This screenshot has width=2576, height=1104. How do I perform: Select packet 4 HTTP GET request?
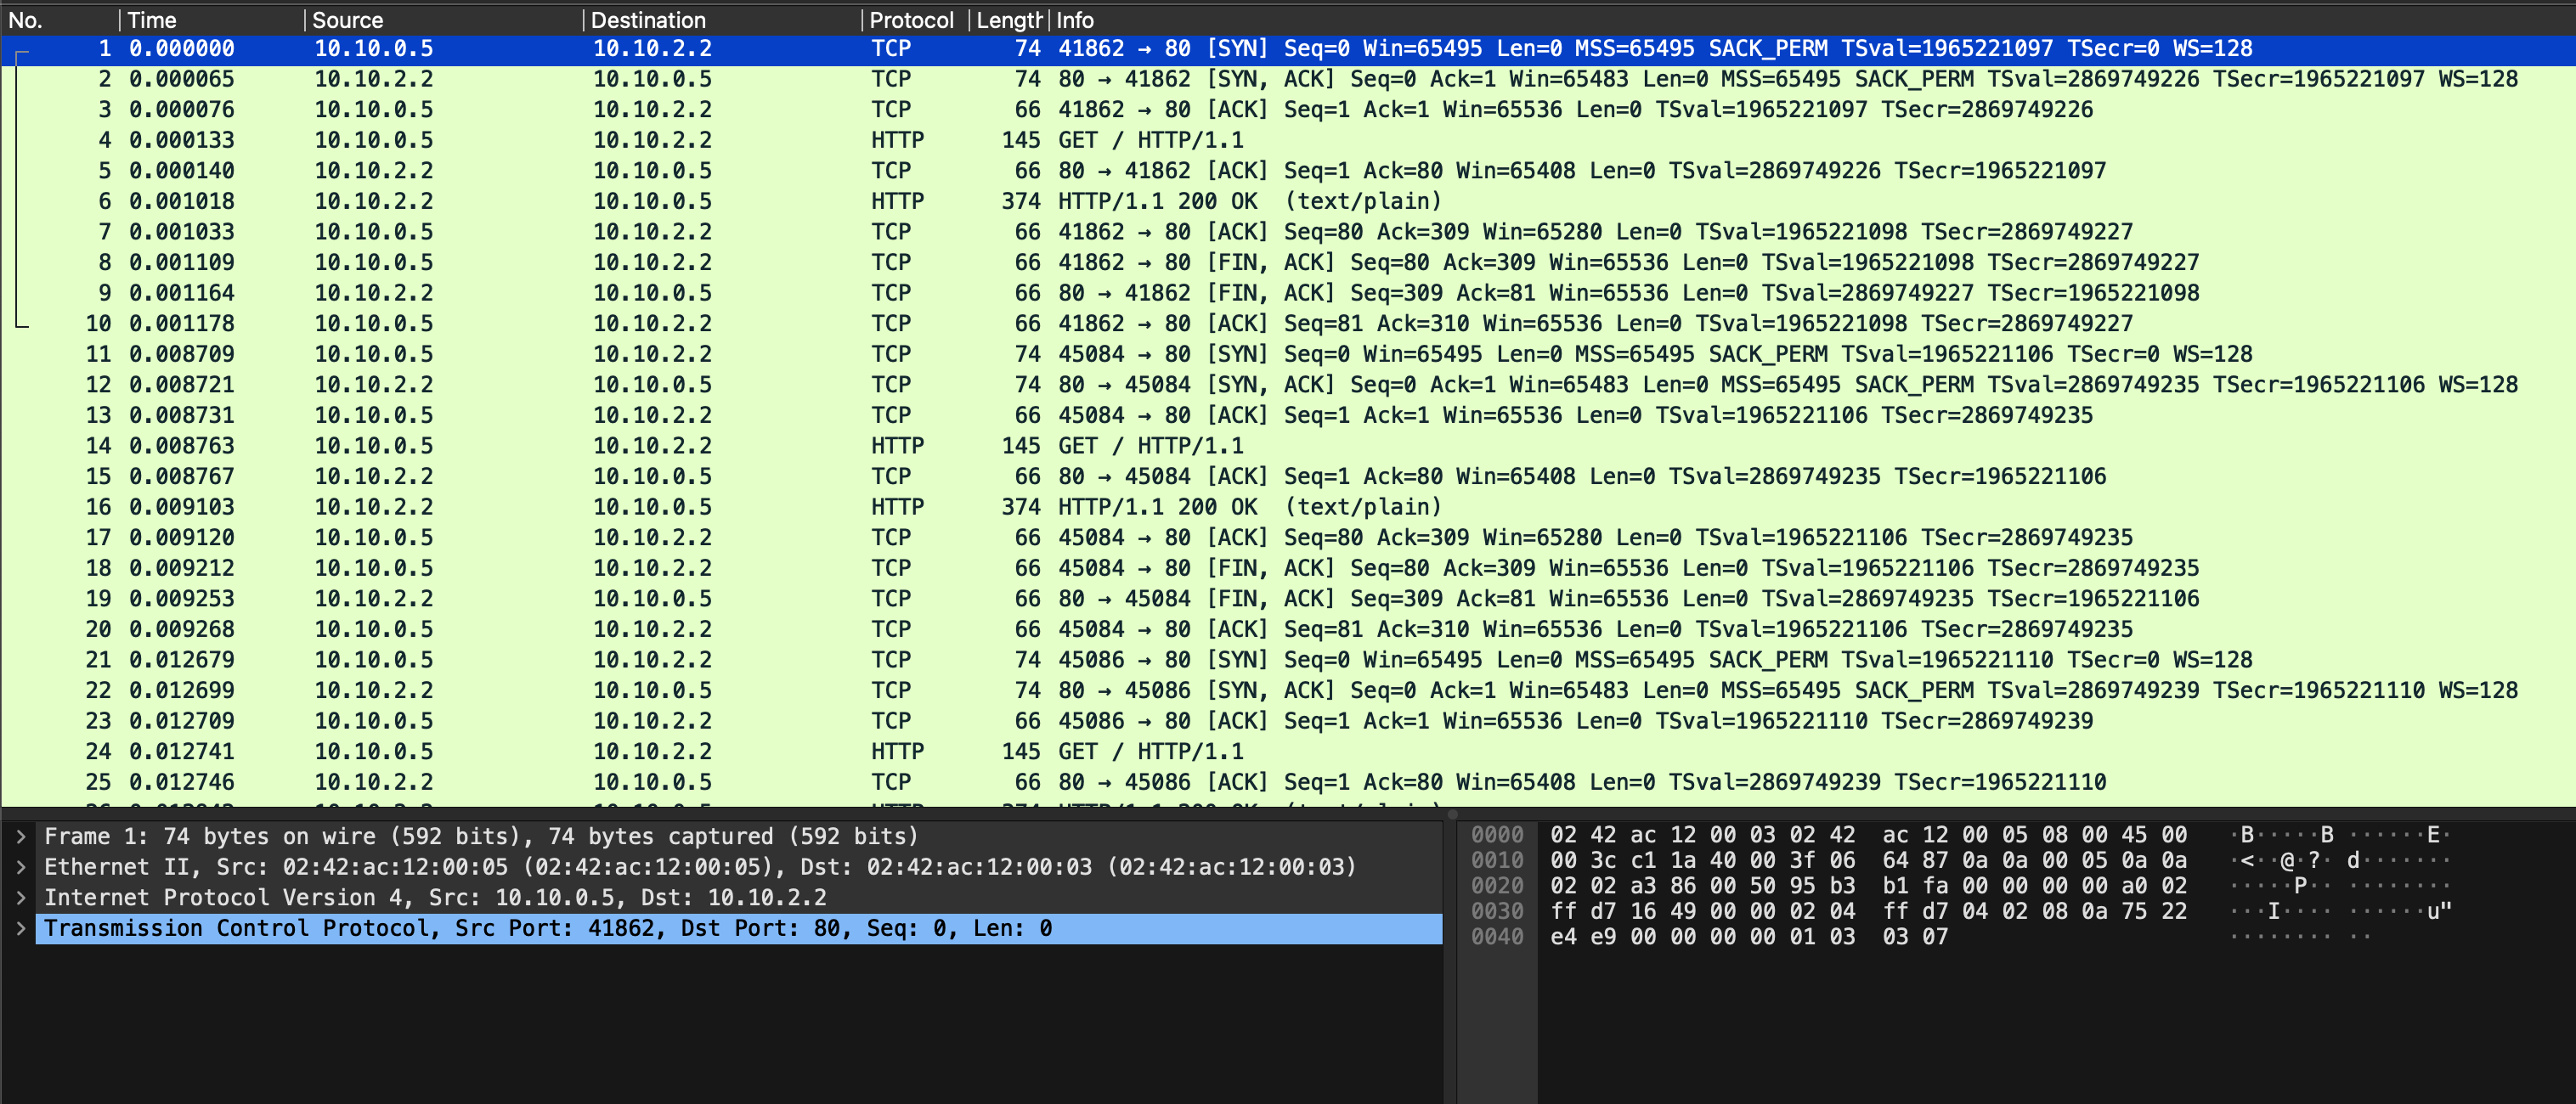pyautogui.click(x=1150, y=140)
